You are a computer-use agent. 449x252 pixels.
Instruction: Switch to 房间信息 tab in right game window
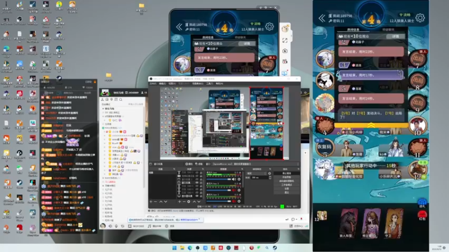pyautogui.click(x=353, y=30)
